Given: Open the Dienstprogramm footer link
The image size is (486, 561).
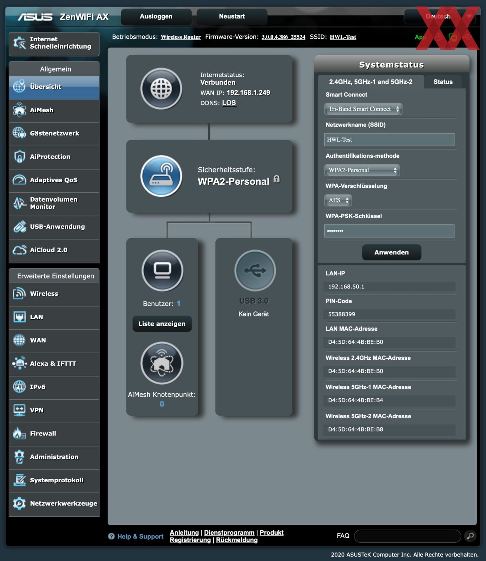Looking at the screenshot, I should (229, 532).
